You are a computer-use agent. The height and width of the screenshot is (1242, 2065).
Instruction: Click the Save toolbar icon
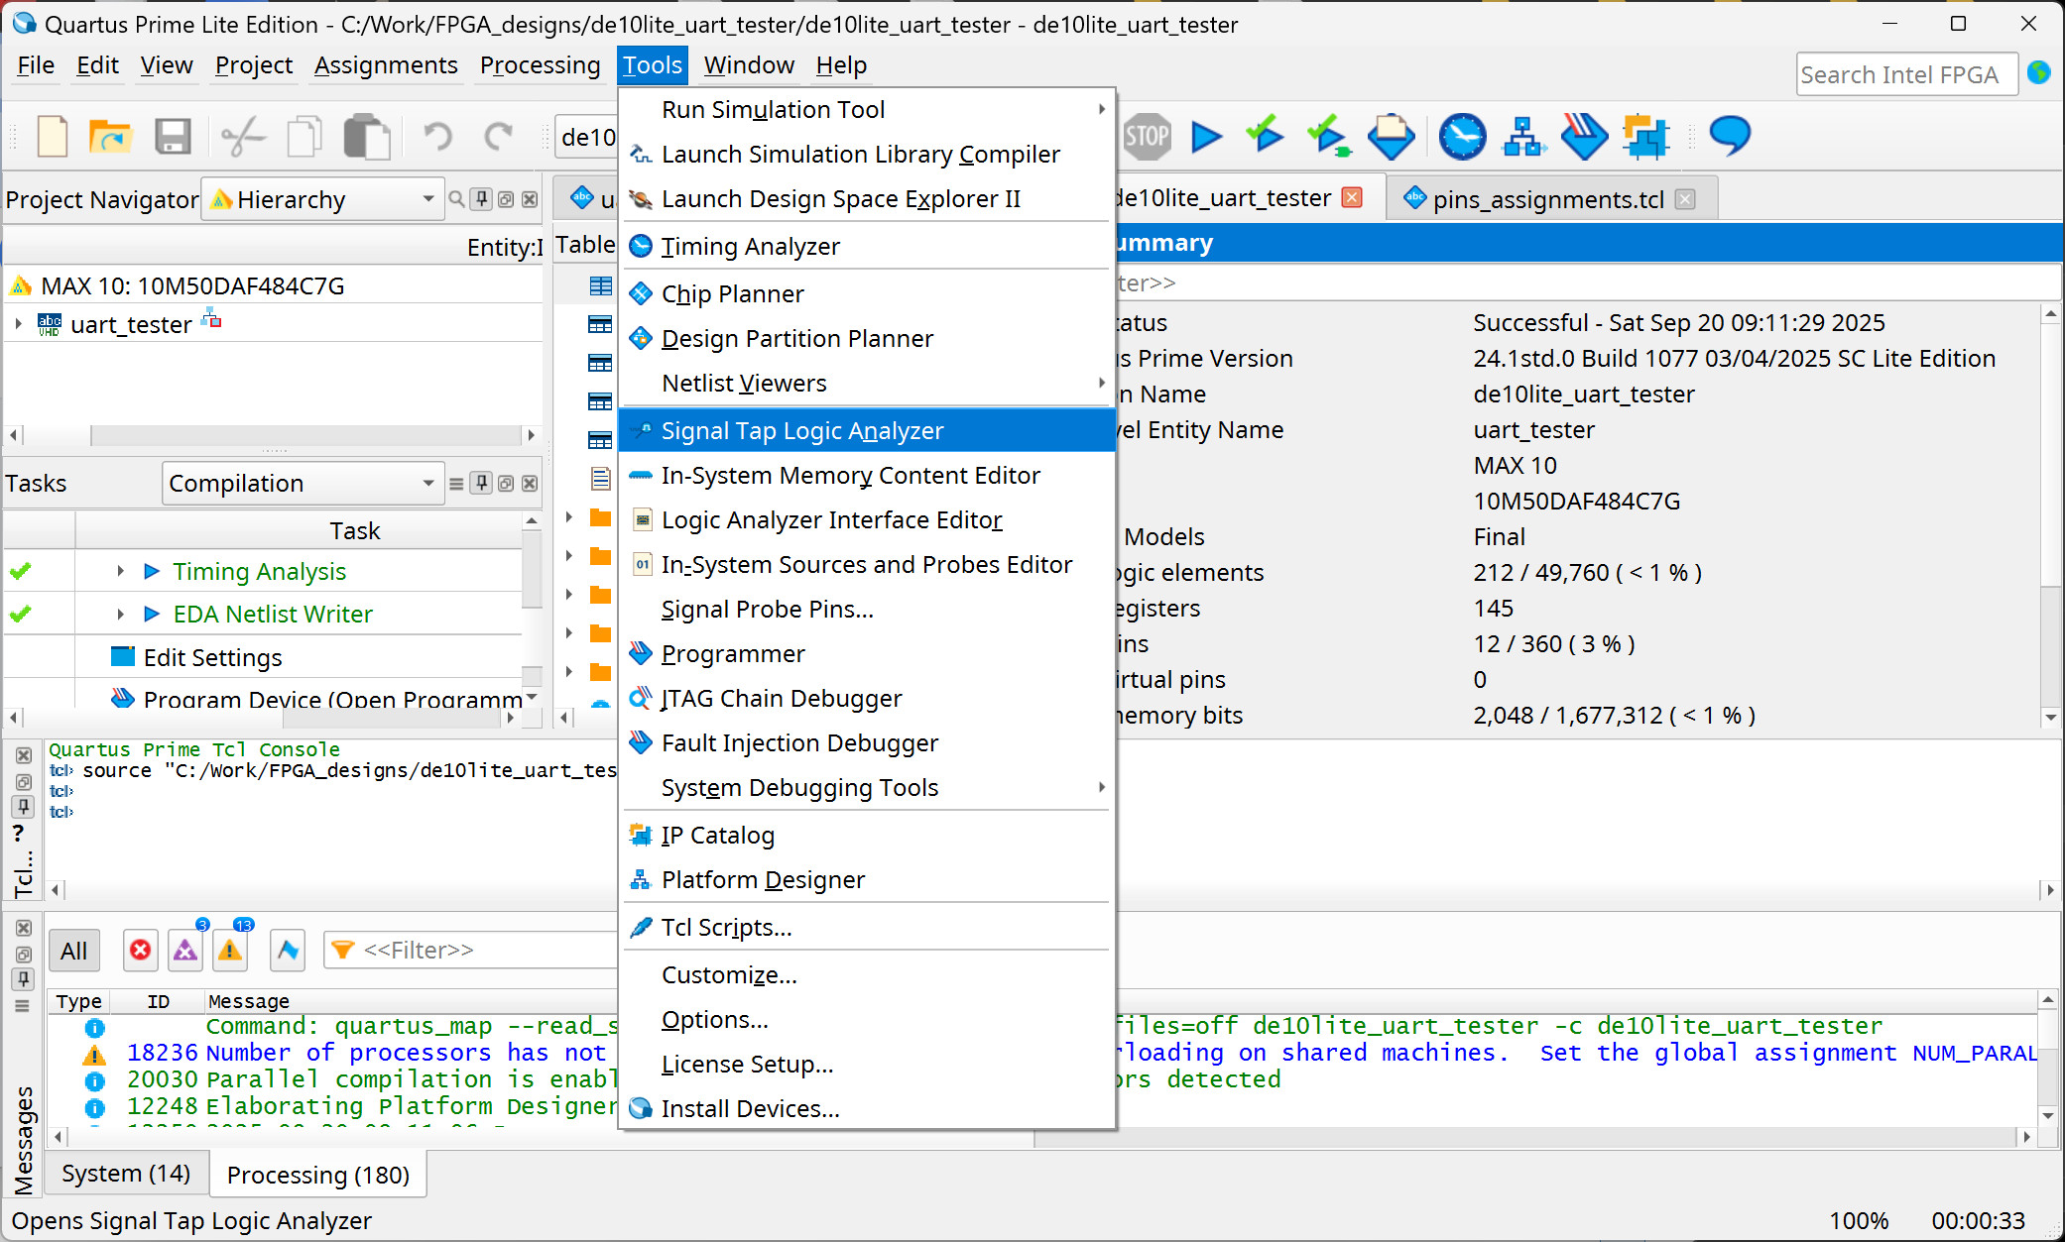173,137
